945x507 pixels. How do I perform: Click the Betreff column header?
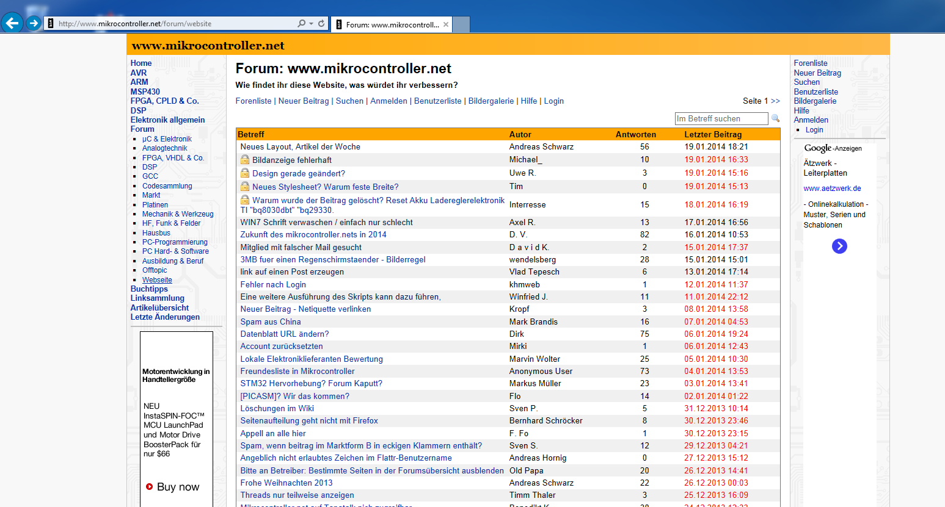tap(251, 134)
